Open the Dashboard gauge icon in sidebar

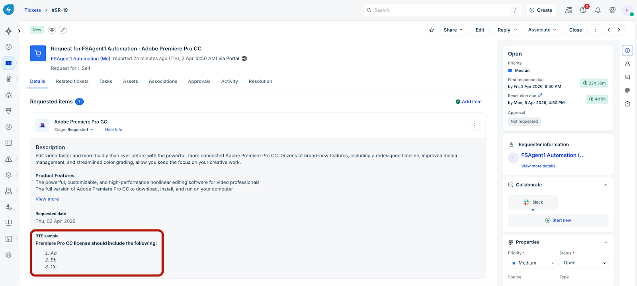click(x=8, y=47)
